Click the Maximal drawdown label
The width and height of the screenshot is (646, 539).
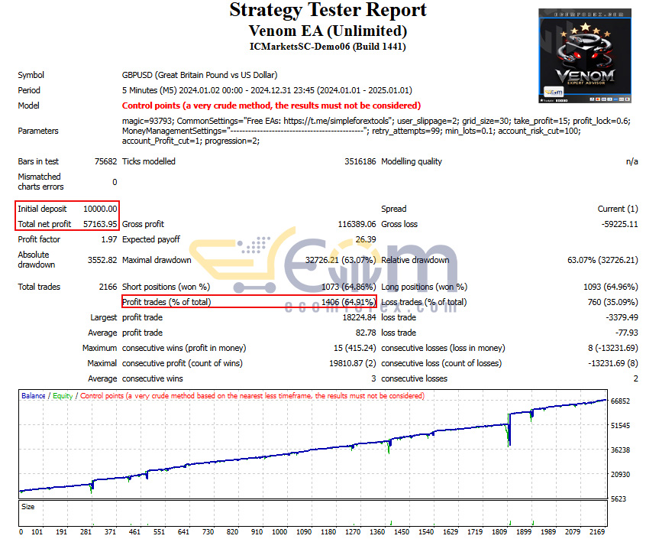(157, 260)
